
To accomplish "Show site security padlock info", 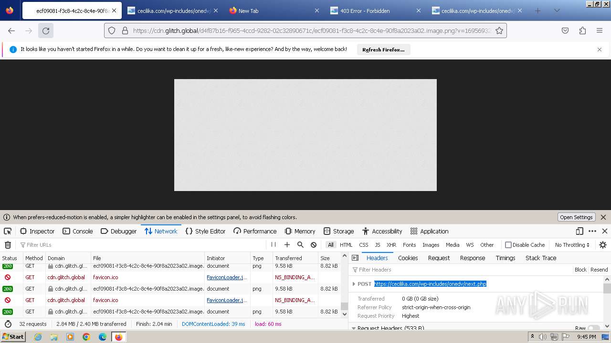I will [x=125, y=30].
